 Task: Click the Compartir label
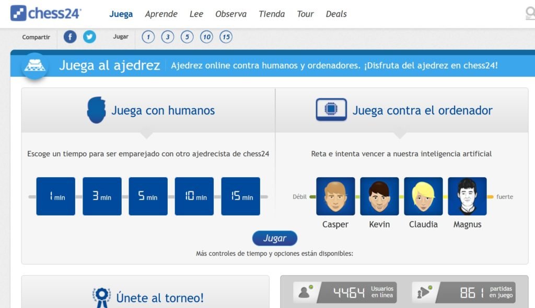[x=36, y=37]
